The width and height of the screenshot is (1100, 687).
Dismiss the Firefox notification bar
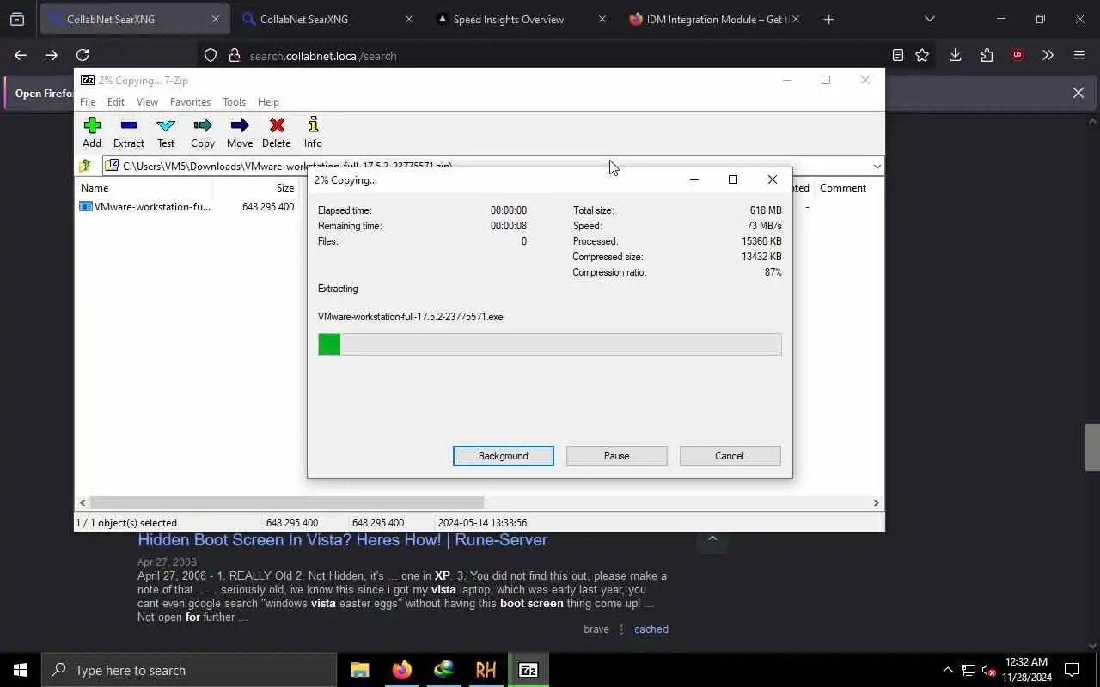click(x=1078, y=93)
